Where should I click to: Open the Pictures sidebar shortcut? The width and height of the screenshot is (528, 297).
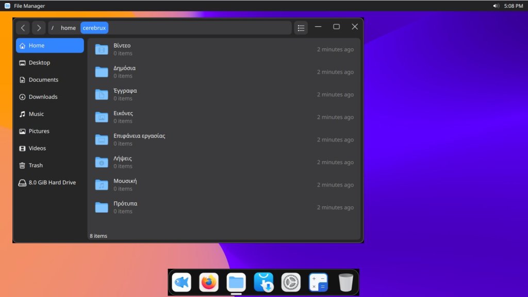coord(39,131)
